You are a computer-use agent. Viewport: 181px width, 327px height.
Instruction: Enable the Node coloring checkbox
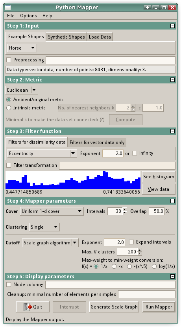[x=9, y=285]
